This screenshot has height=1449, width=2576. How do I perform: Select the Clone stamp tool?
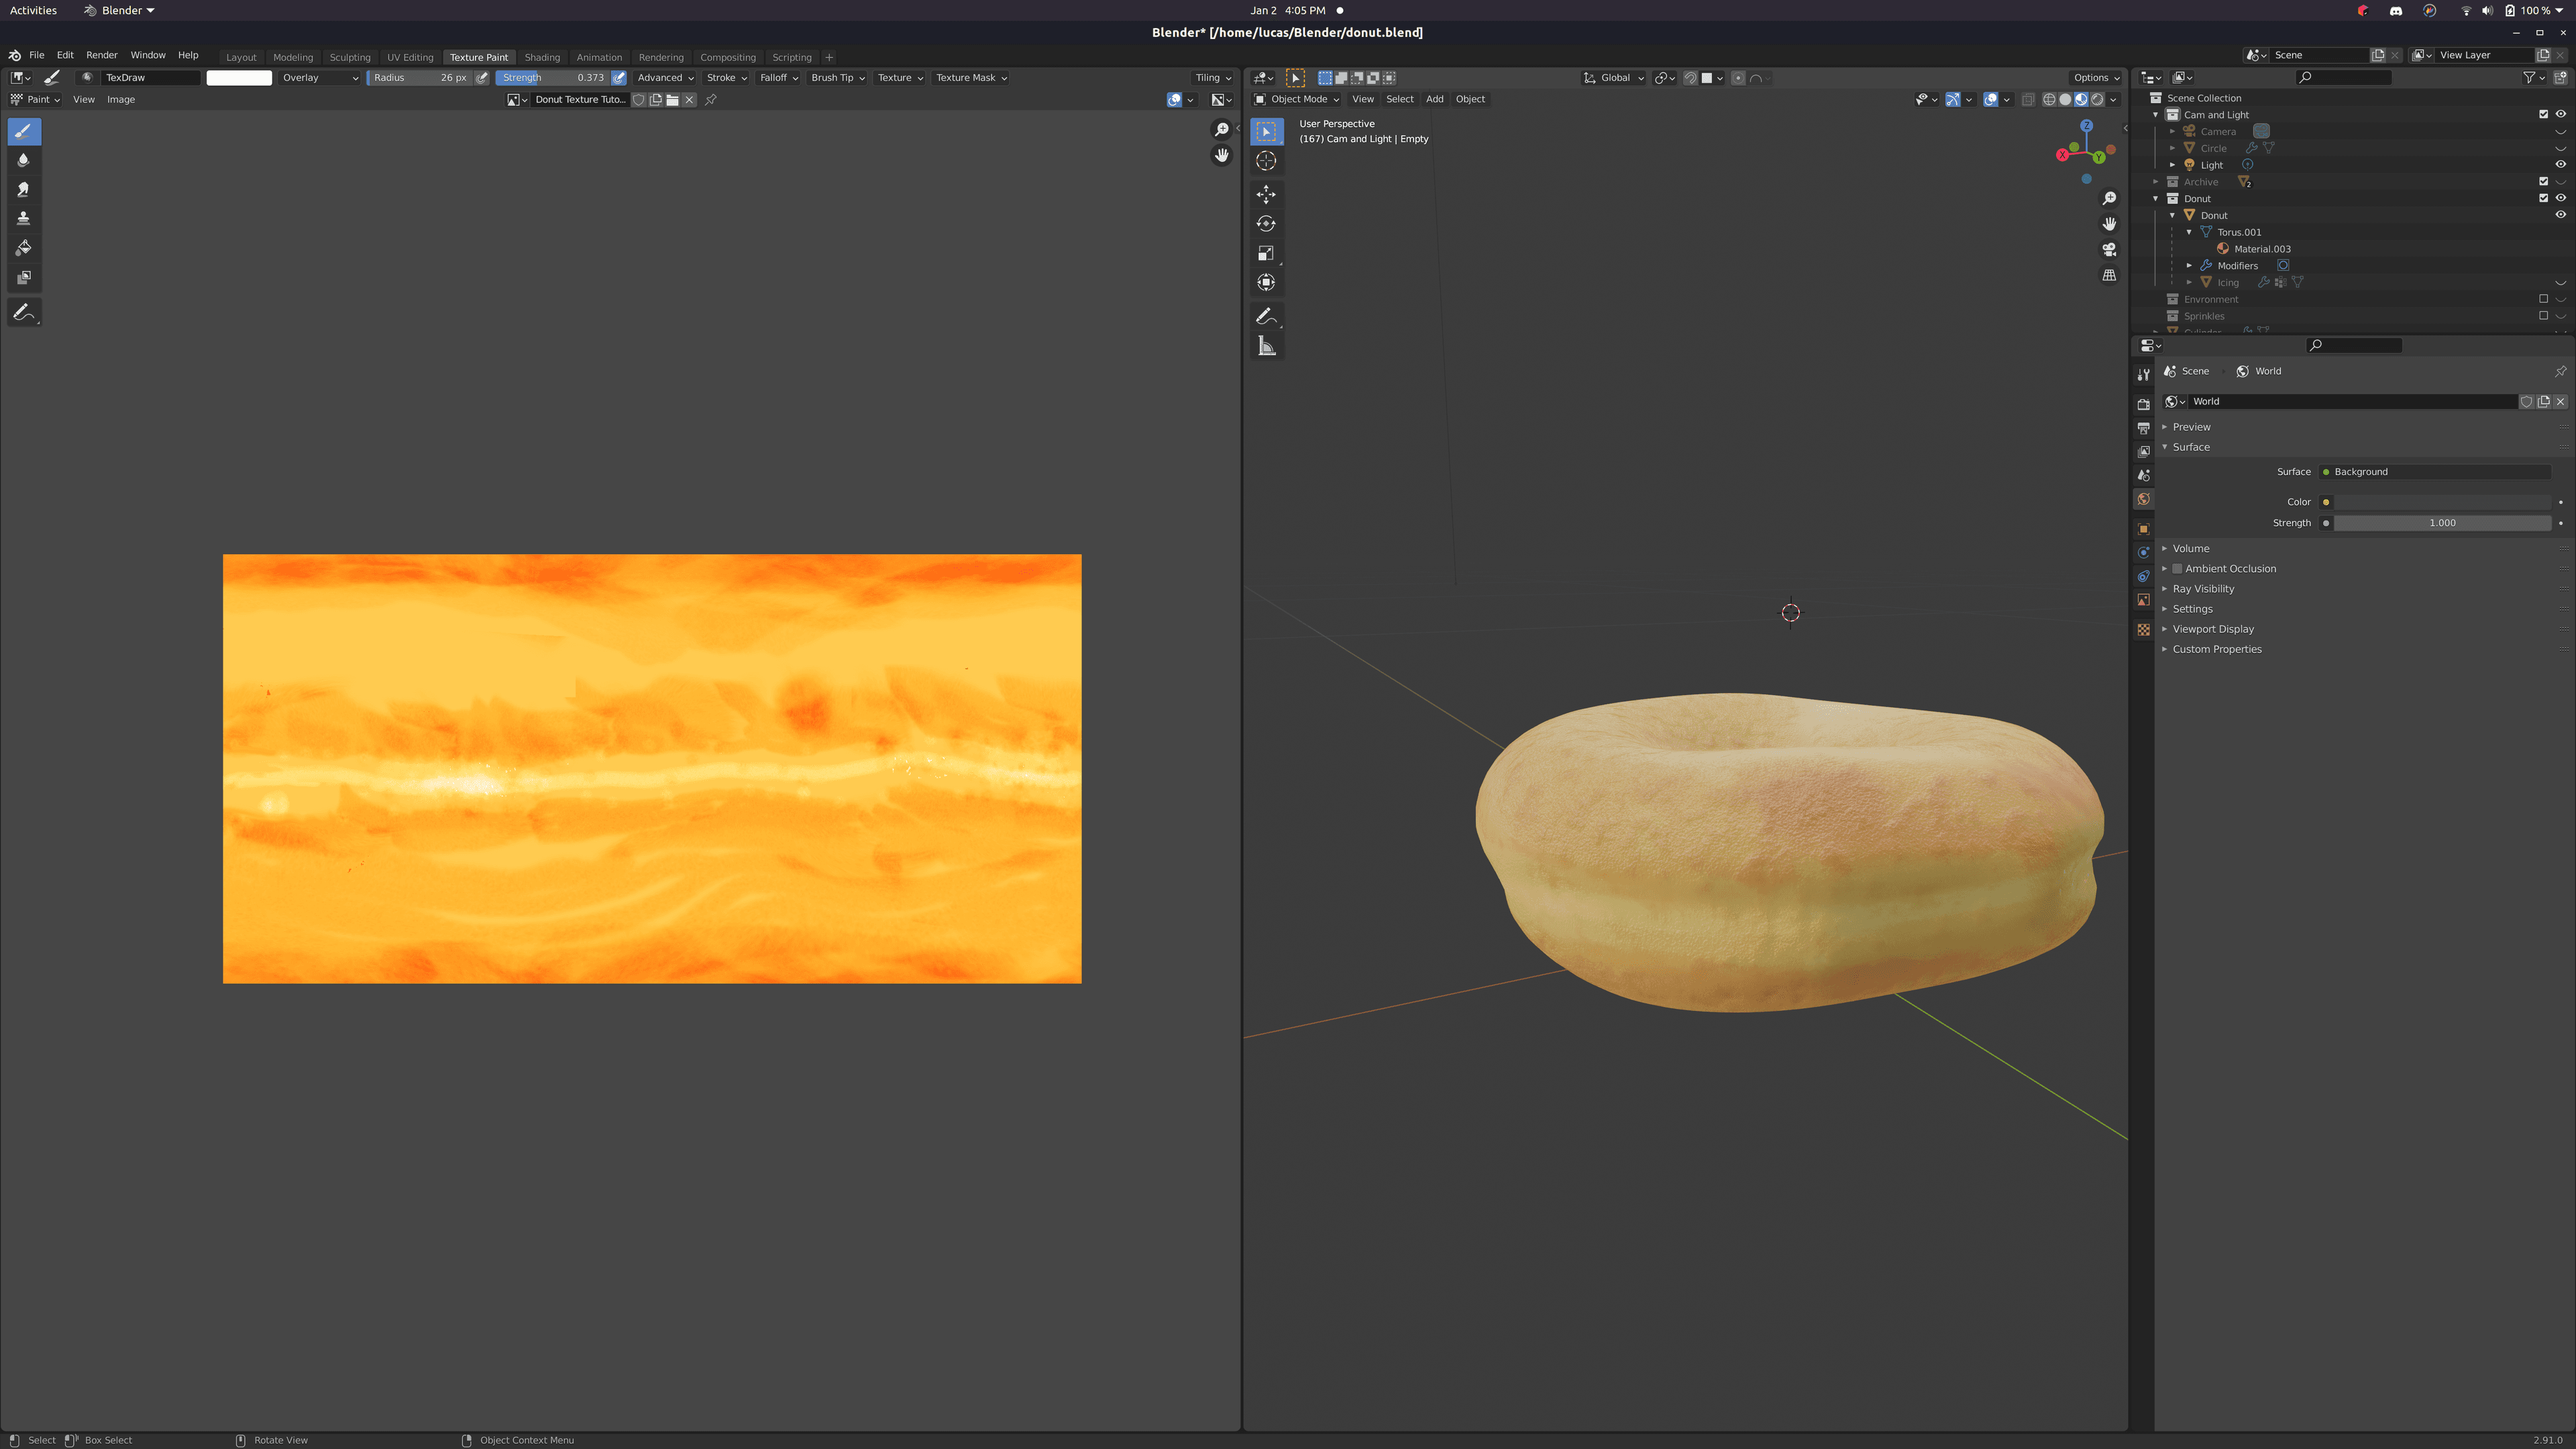pos(24,218)
